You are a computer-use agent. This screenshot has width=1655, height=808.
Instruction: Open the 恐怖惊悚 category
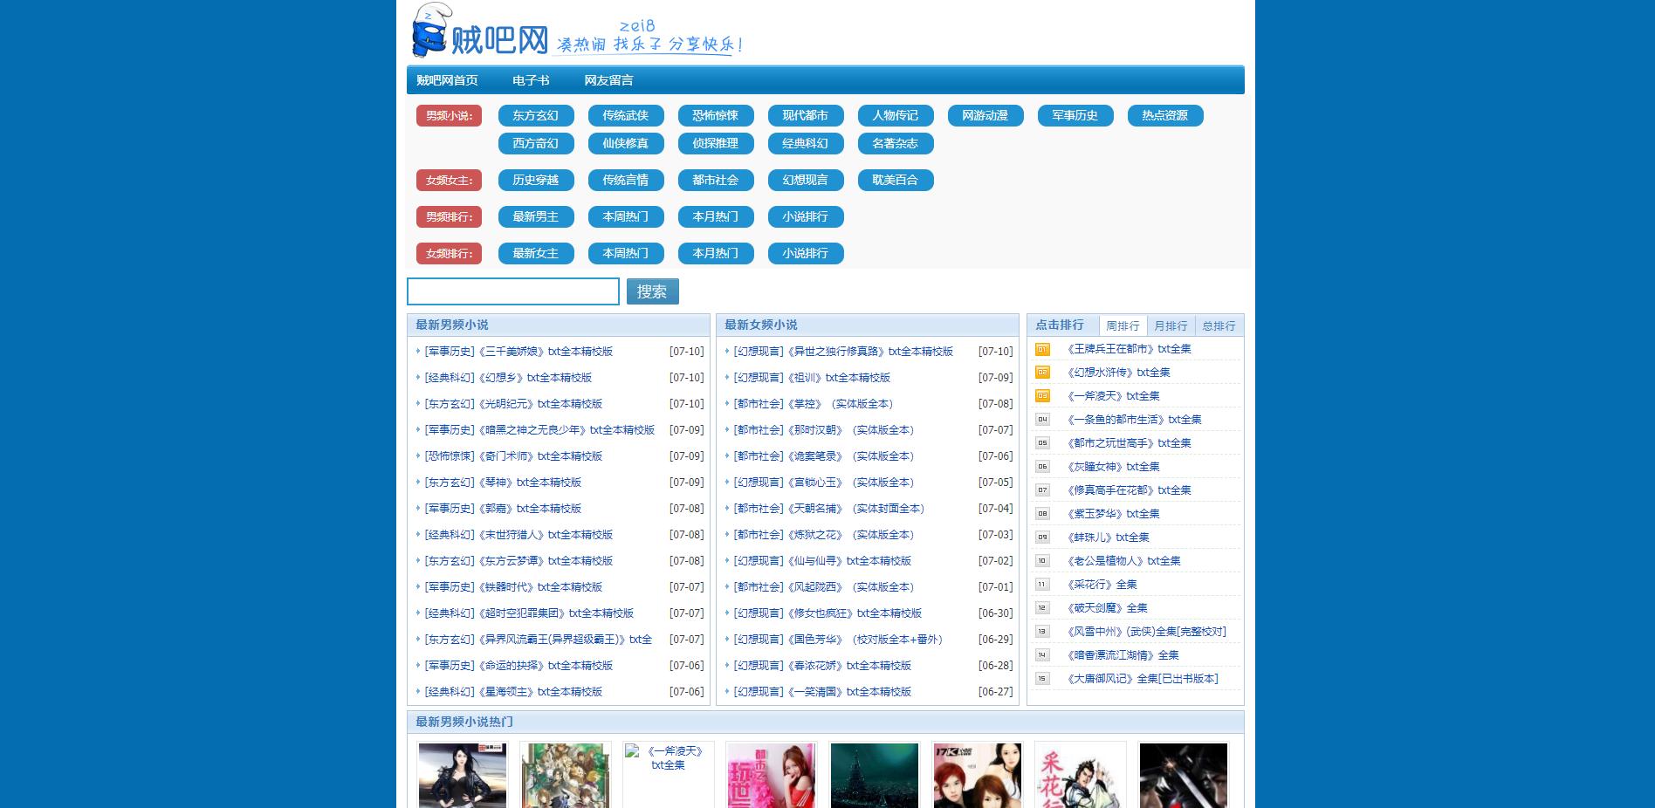tap(716, 115)
